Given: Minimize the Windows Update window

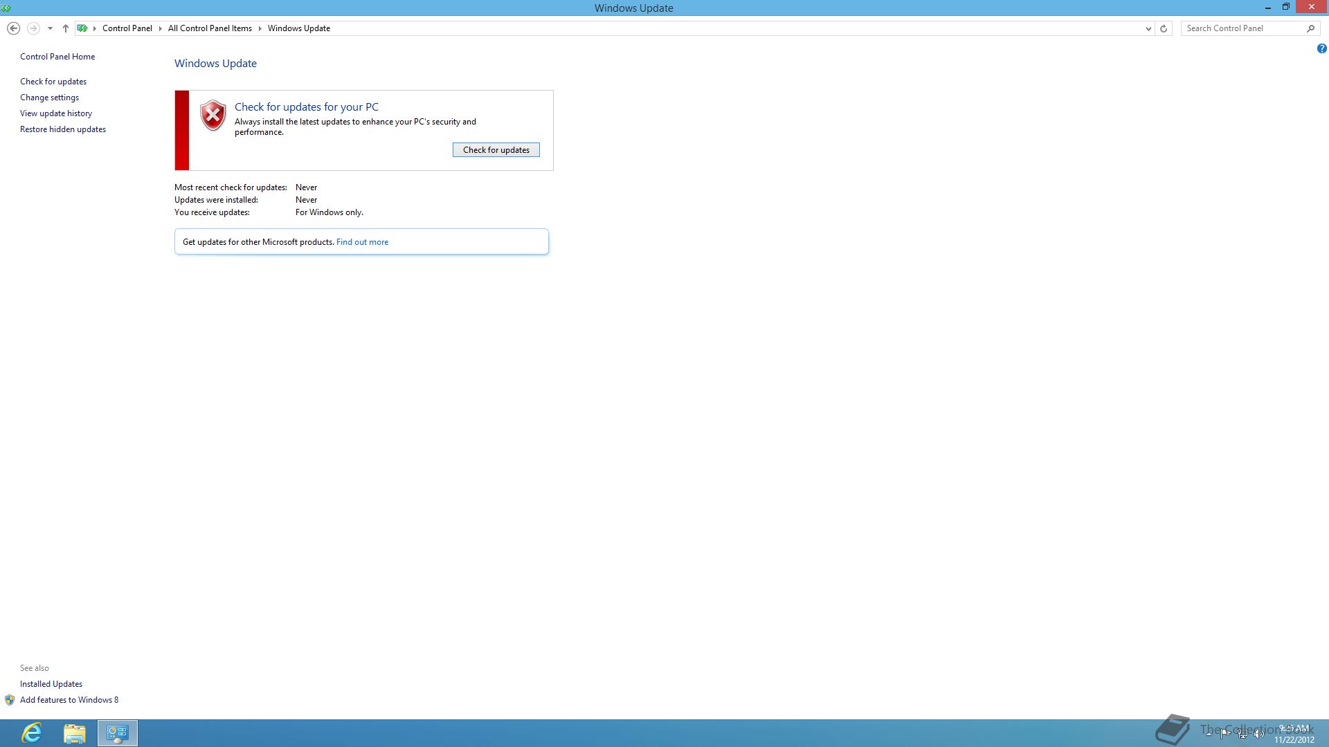Looking at the screenshot, I should (x=1268, y=8).
